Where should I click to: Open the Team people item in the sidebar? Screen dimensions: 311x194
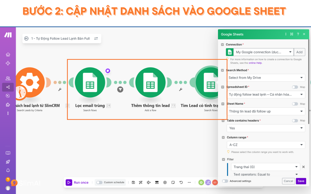(8, 78)
